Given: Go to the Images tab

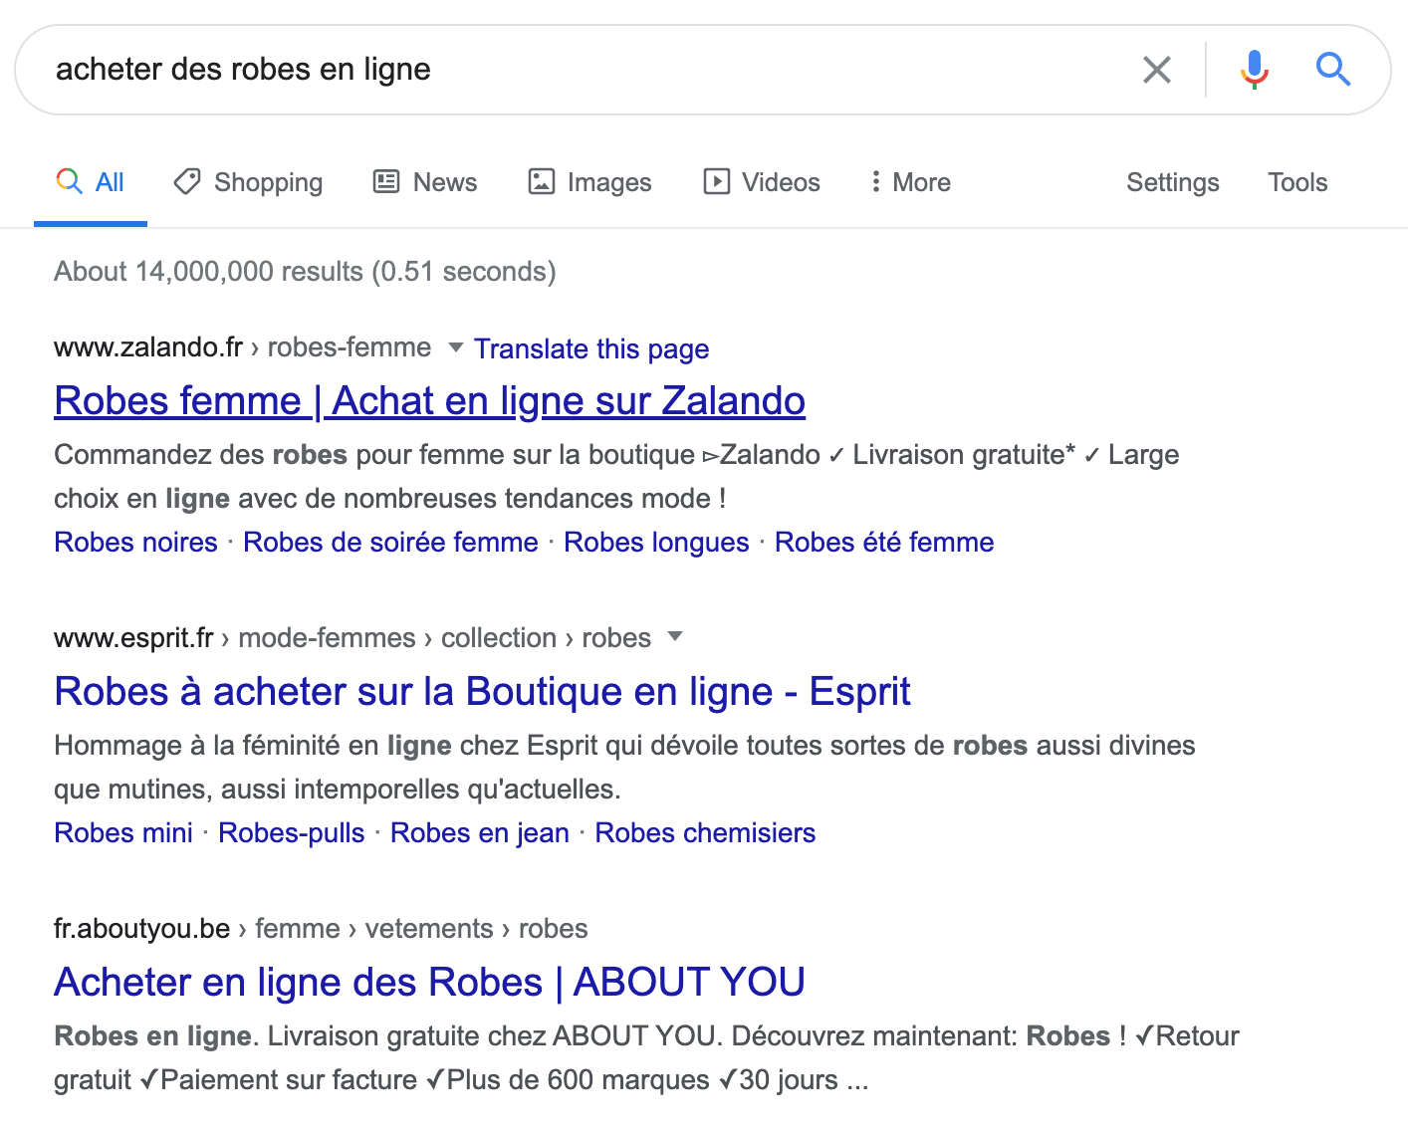Looking at the screenshot, I should (x=589, y=182).
